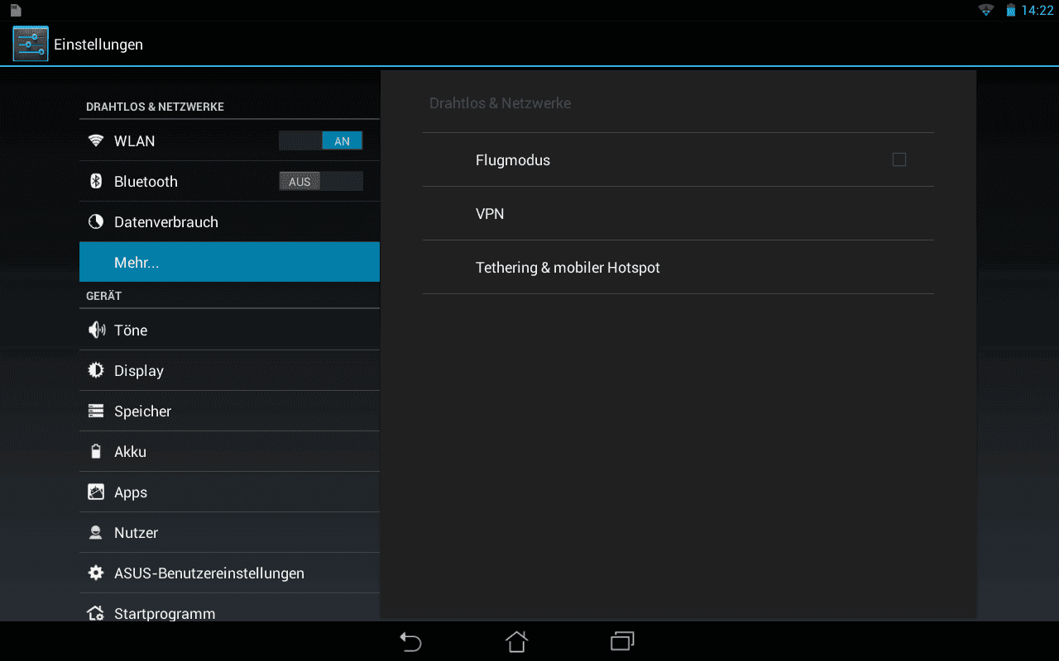Tap the Home navigation button
The height and width of the screenshot is (661, 1059).
[x=516, y=641]
